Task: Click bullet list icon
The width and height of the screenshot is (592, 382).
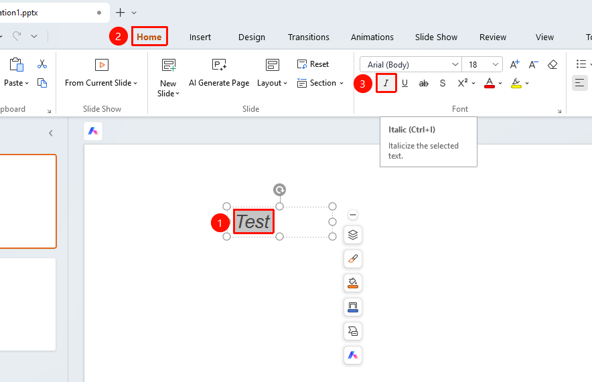Action: click(x=581, y=64)
